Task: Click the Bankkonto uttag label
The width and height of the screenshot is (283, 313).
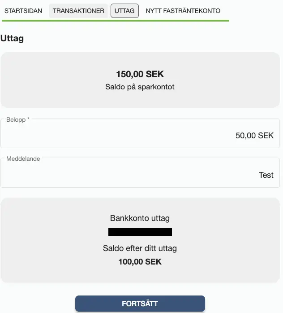Action: 140,219
